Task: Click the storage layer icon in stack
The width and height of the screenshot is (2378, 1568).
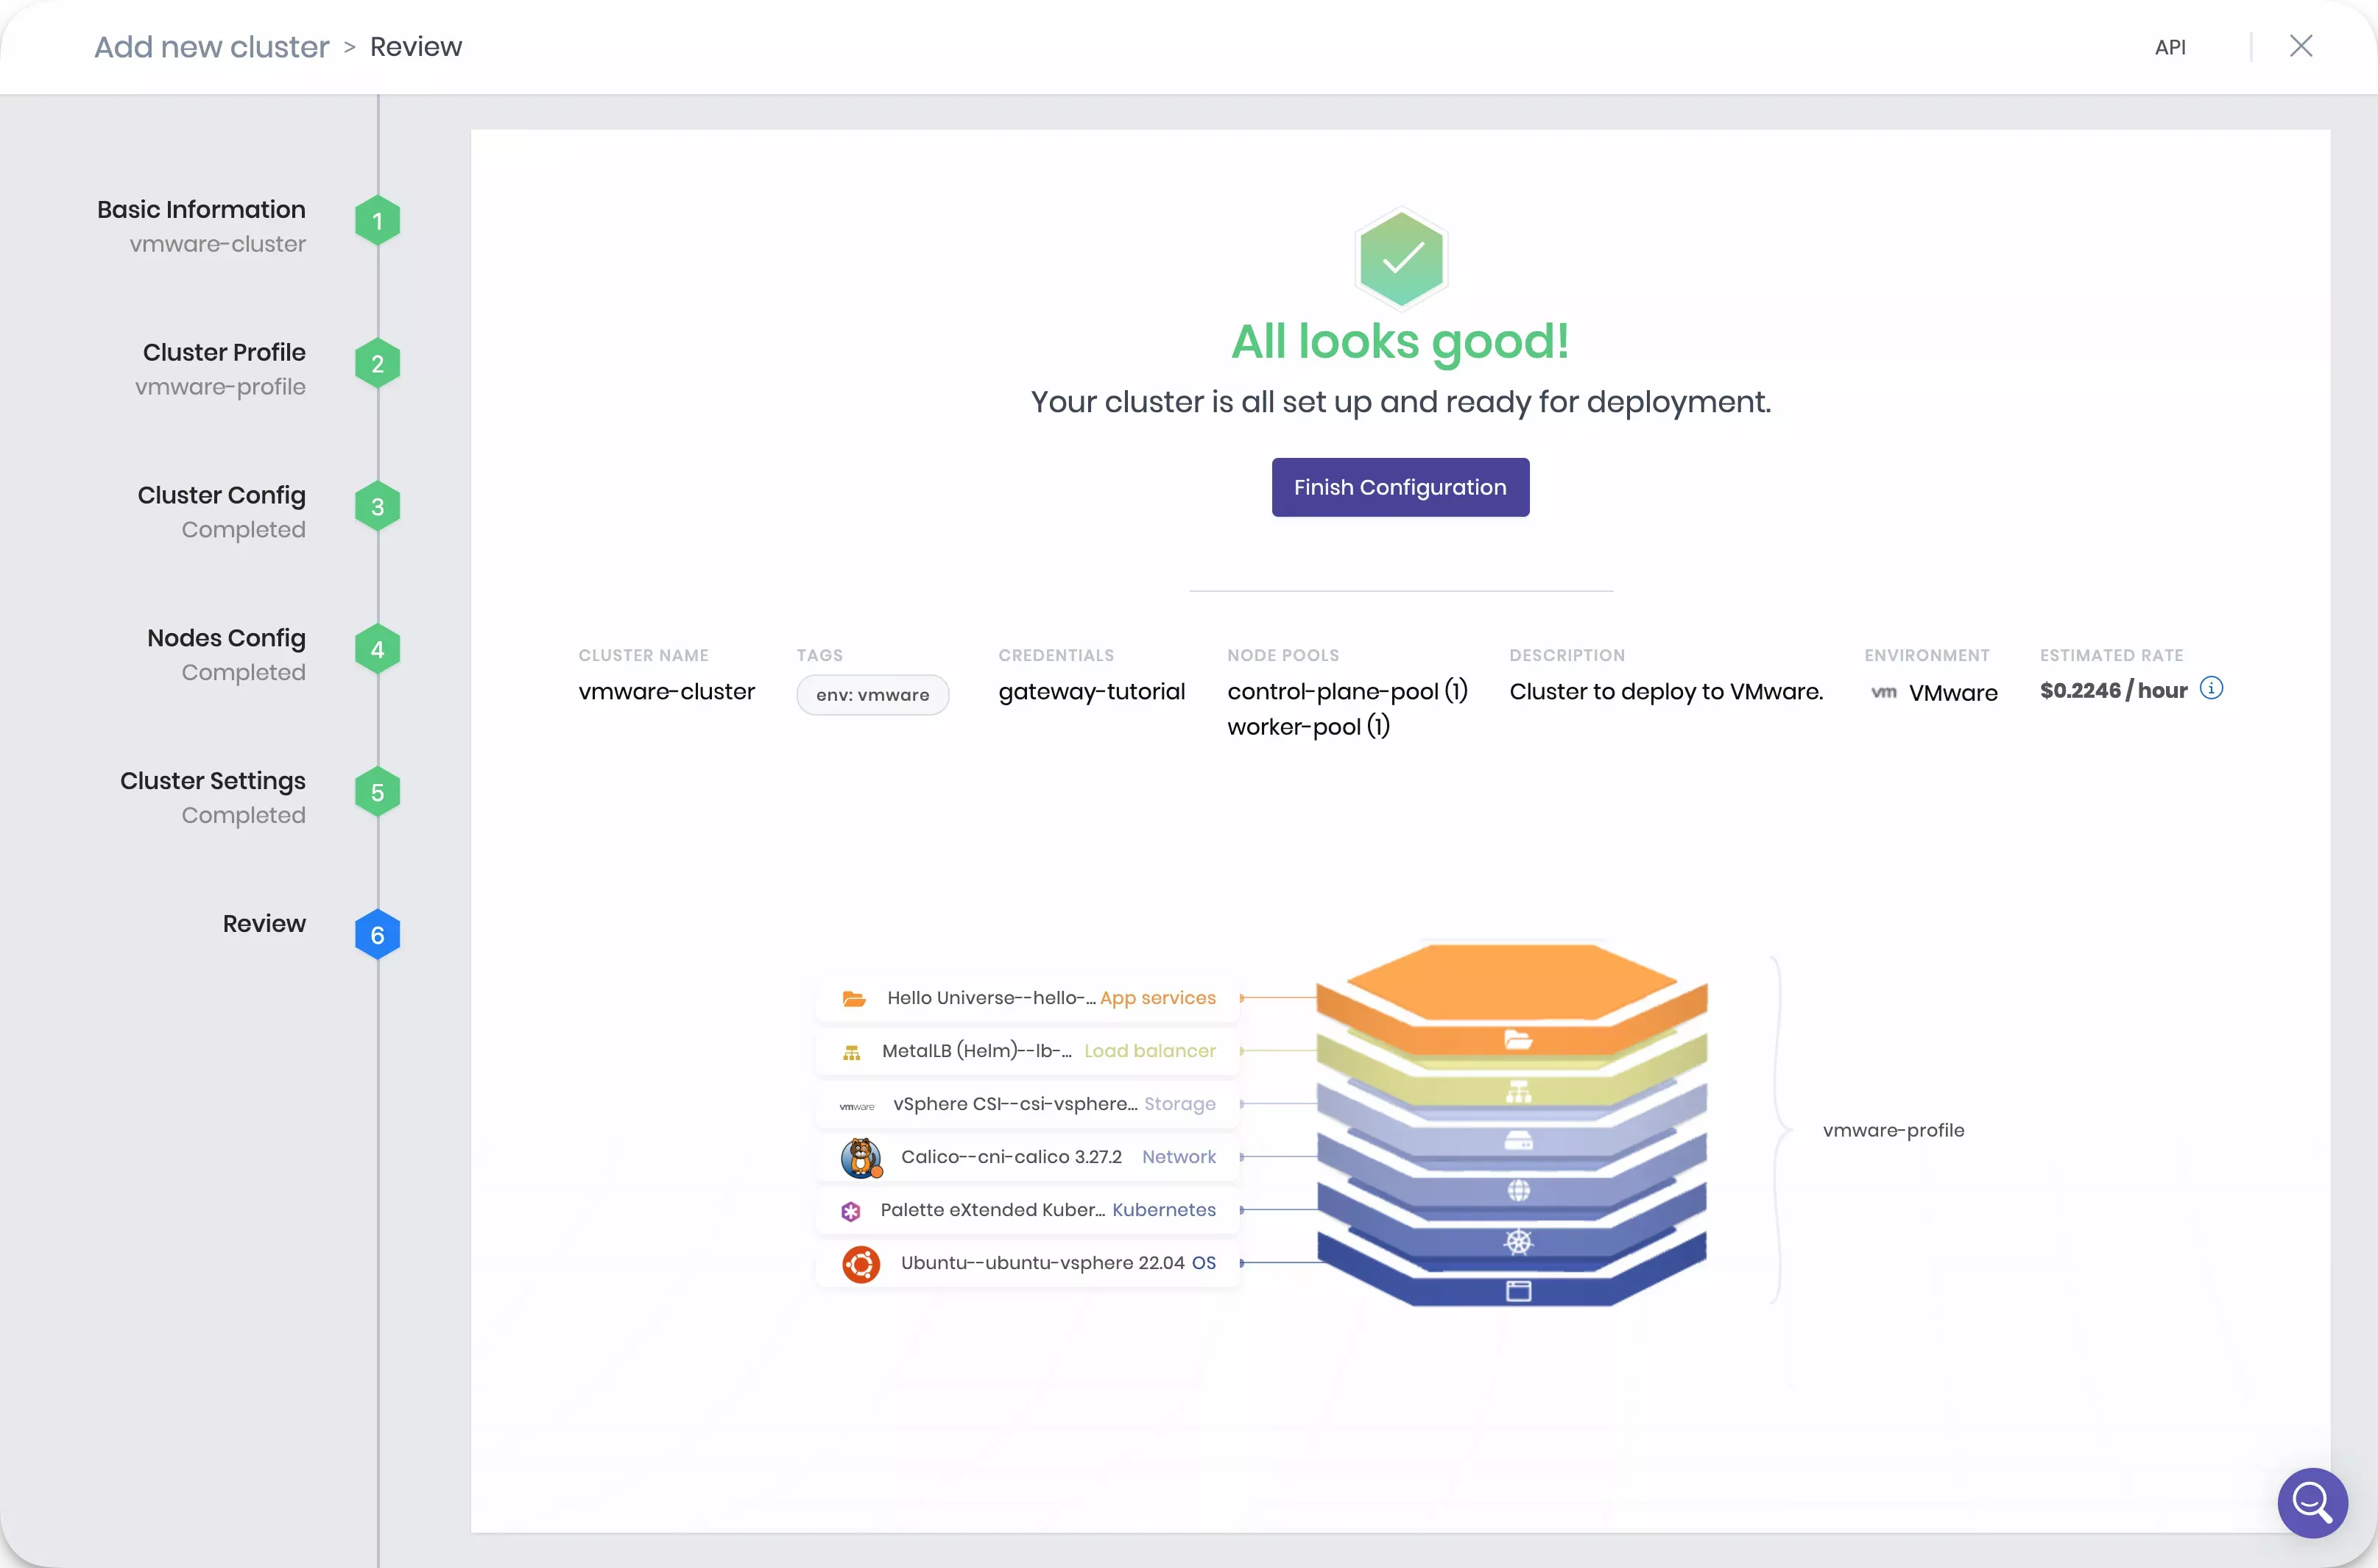Action: click(1518, 1140)
